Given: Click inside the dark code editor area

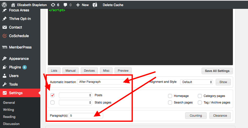Looking at the screenshot, I should 140,37.
